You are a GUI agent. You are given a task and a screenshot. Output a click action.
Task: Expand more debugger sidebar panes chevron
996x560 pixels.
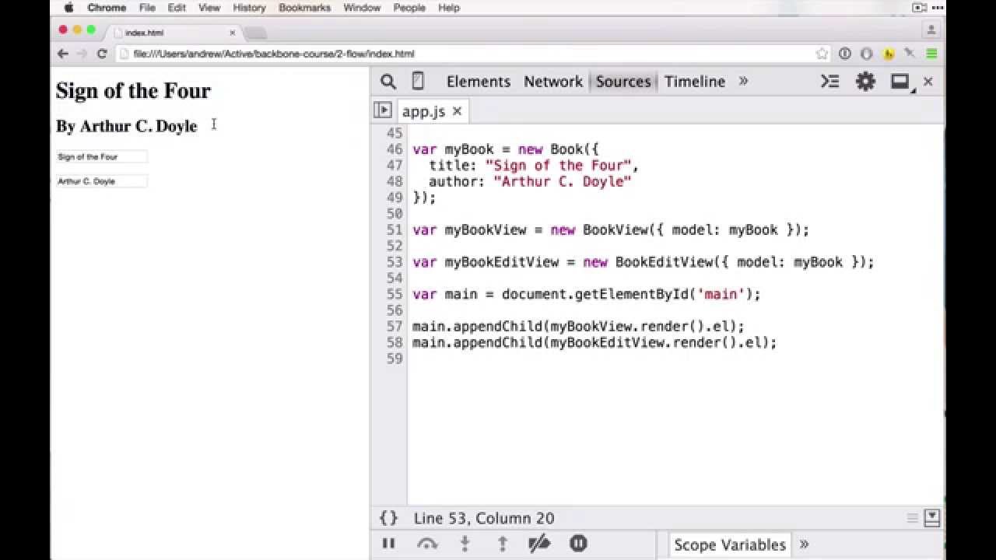coord(805,544)
